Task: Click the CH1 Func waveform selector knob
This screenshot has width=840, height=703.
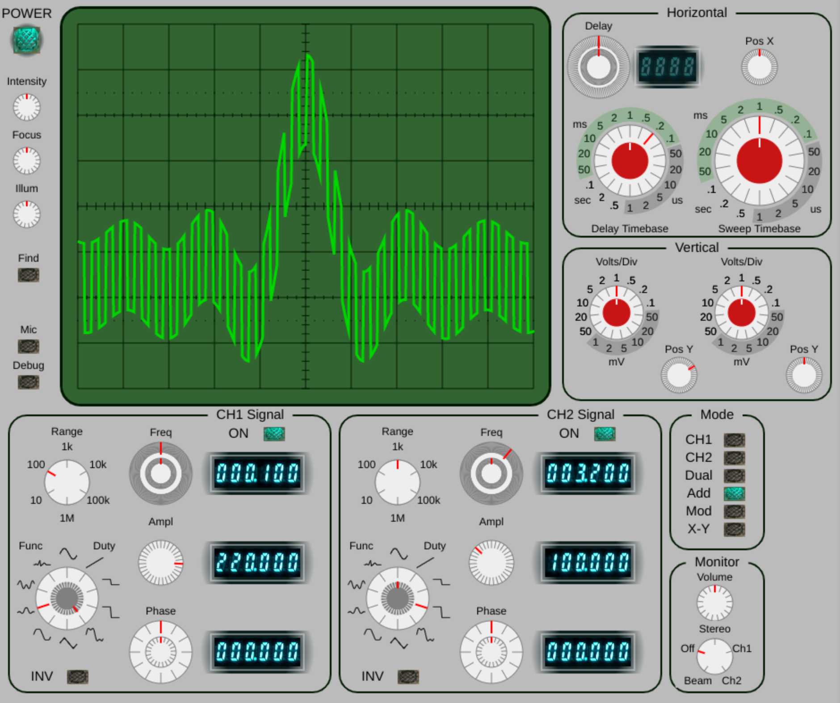Action: (67, 598)
